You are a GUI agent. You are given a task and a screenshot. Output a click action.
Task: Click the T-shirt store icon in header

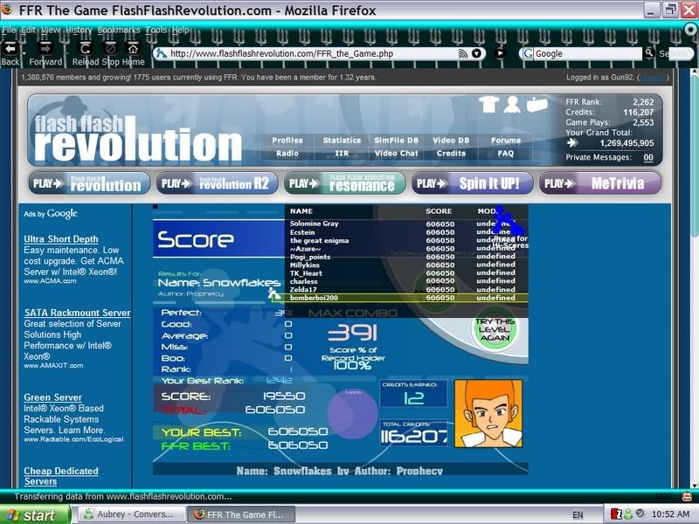pyautogui.click(x=489, y=106)
